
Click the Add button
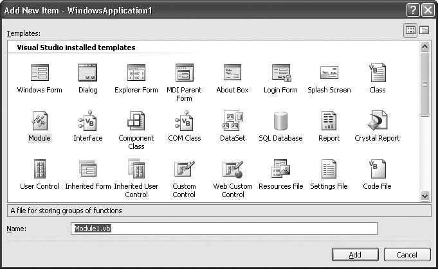[354, 255]
